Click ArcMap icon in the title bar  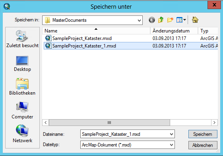tap(7, 6)
